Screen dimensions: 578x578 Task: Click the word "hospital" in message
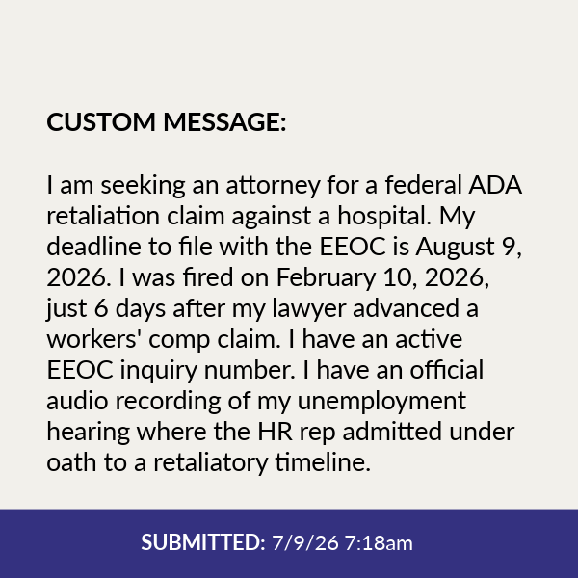tap(384, 217)
